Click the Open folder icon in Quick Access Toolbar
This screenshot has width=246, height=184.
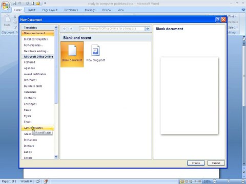tap(38, 3)
